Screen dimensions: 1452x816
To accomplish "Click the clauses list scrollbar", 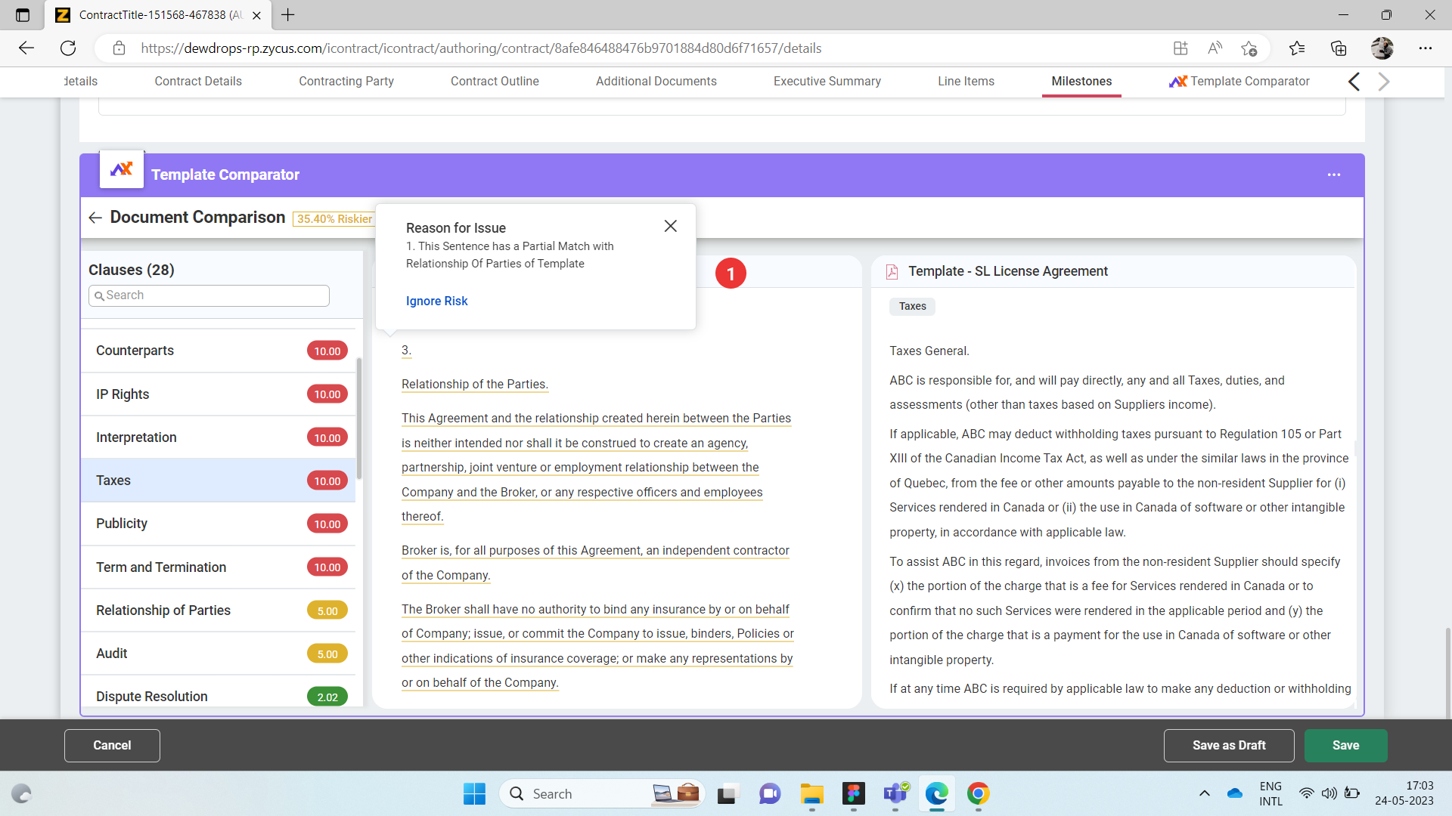I will [358, 419].
